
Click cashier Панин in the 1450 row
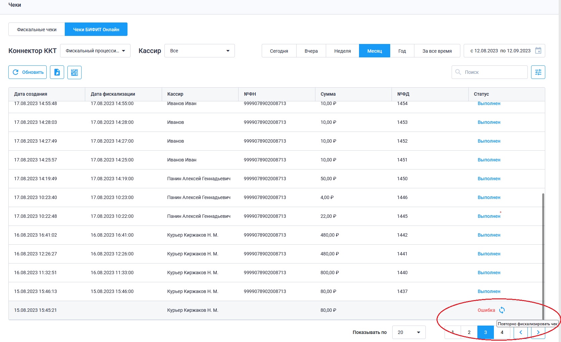199,179
